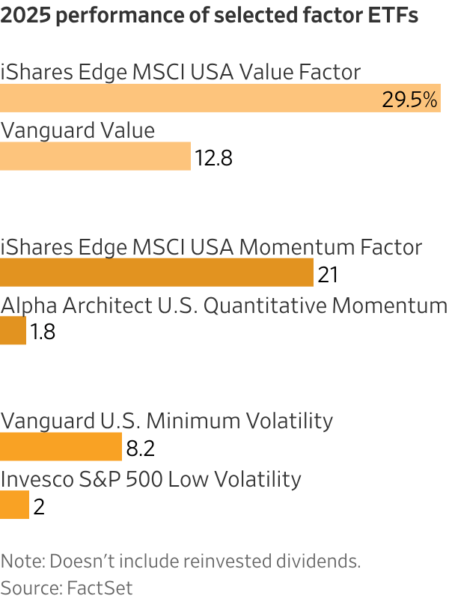Screen dimensions: 449x599
Task: Click the iShares Momentum Factor bar
Action: 156,273
